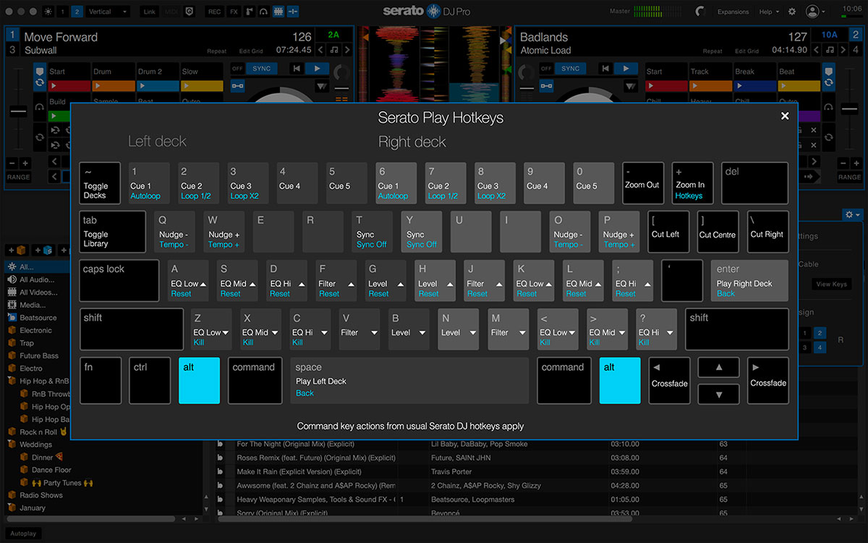Open the video panel filmstrip icon
Image resolution: width=868 pixels, height=543 pixels.
pos(278,12)
